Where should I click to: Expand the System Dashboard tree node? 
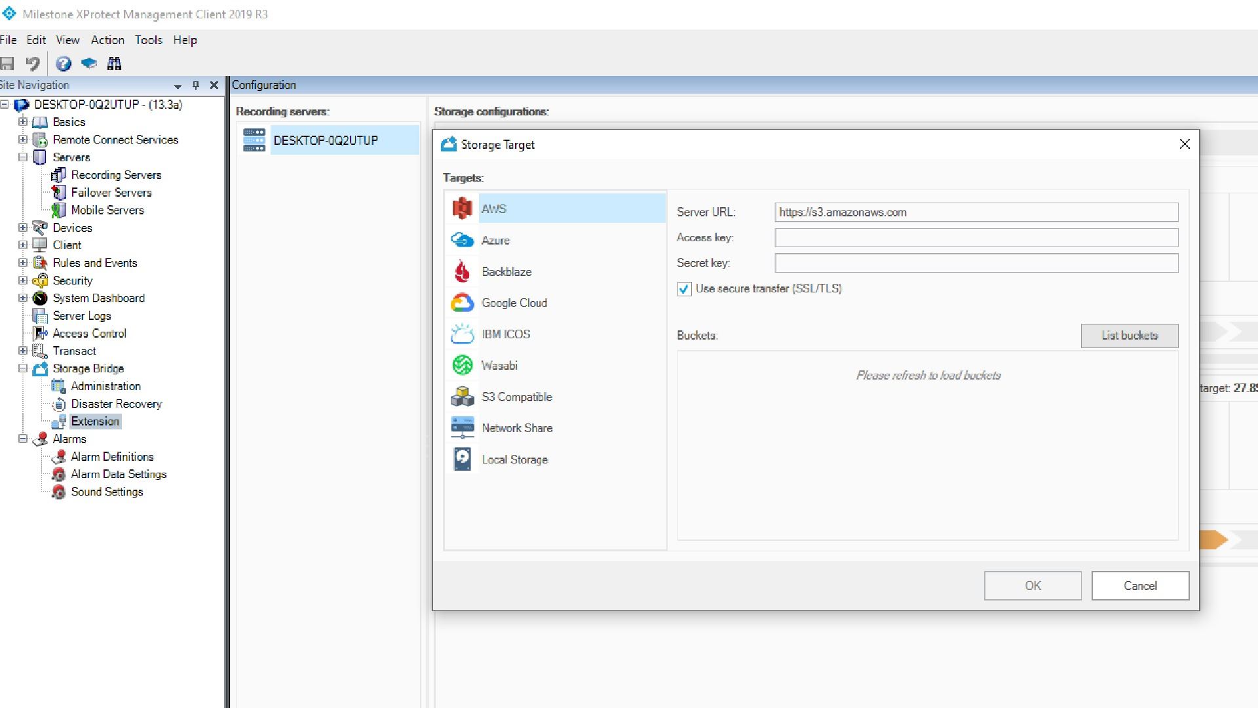(23, 298)
